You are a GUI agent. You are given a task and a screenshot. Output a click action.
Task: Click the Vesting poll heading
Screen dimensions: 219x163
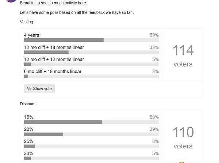pyautogui.click(x=26, y=22)
